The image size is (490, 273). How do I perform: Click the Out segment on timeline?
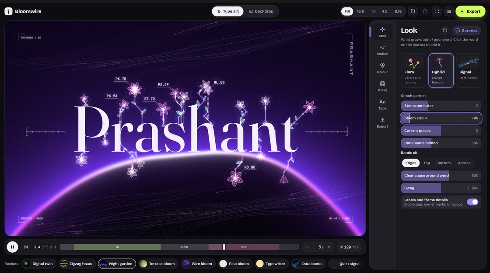pos(244,247)
